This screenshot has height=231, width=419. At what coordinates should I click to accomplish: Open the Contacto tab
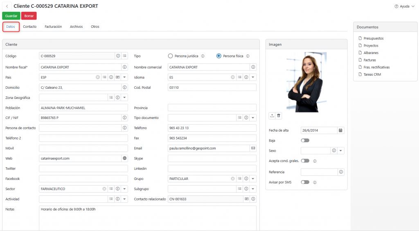pyautogui.click(x=29, y=27)
